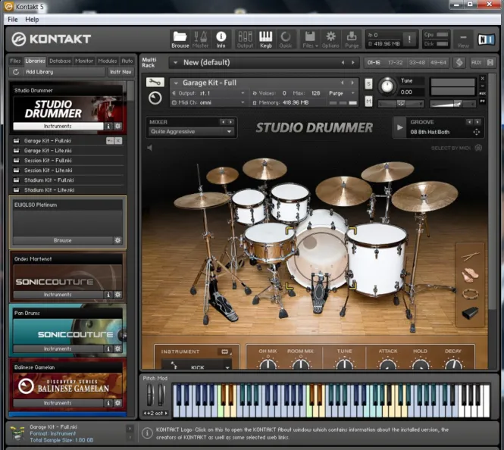Select the drumsticks percussion icon

(470, 256)
